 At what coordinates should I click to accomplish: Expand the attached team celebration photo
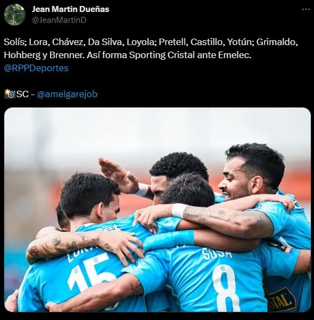[158, 210]
